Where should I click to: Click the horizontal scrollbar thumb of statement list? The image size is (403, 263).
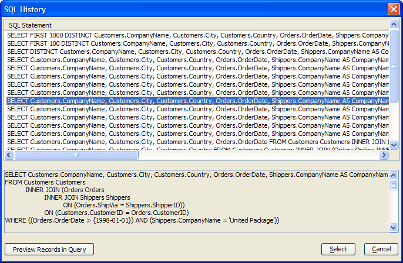pyautogui.click(x=76, y=155)
